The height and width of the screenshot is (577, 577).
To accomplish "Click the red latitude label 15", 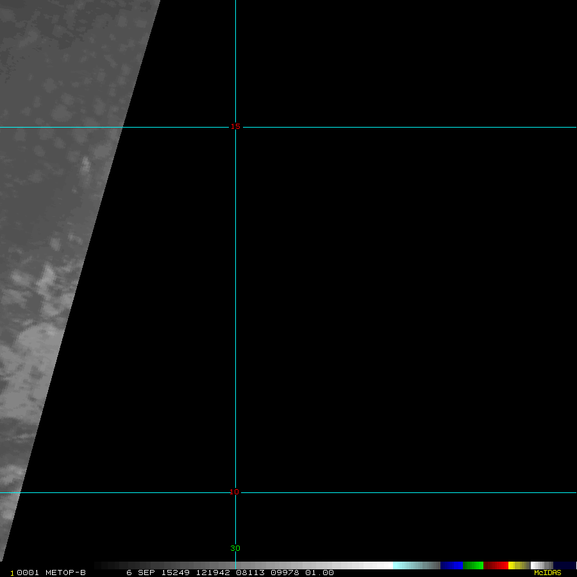I will pyautogui.click(x=235, y=127).
